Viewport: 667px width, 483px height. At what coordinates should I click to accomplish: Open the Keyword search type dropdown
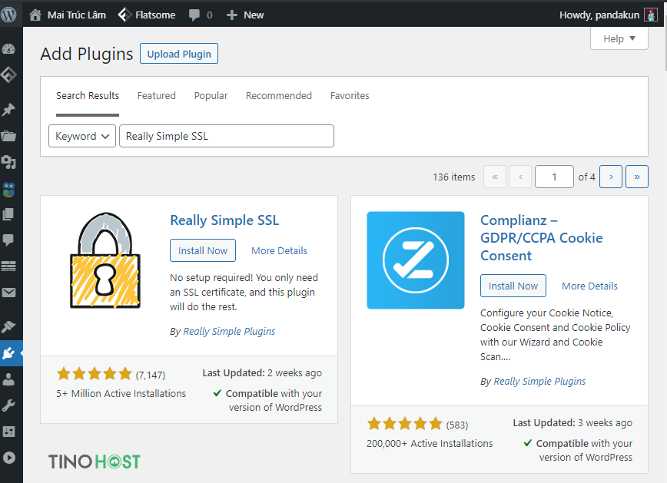(x=82, y=136)
